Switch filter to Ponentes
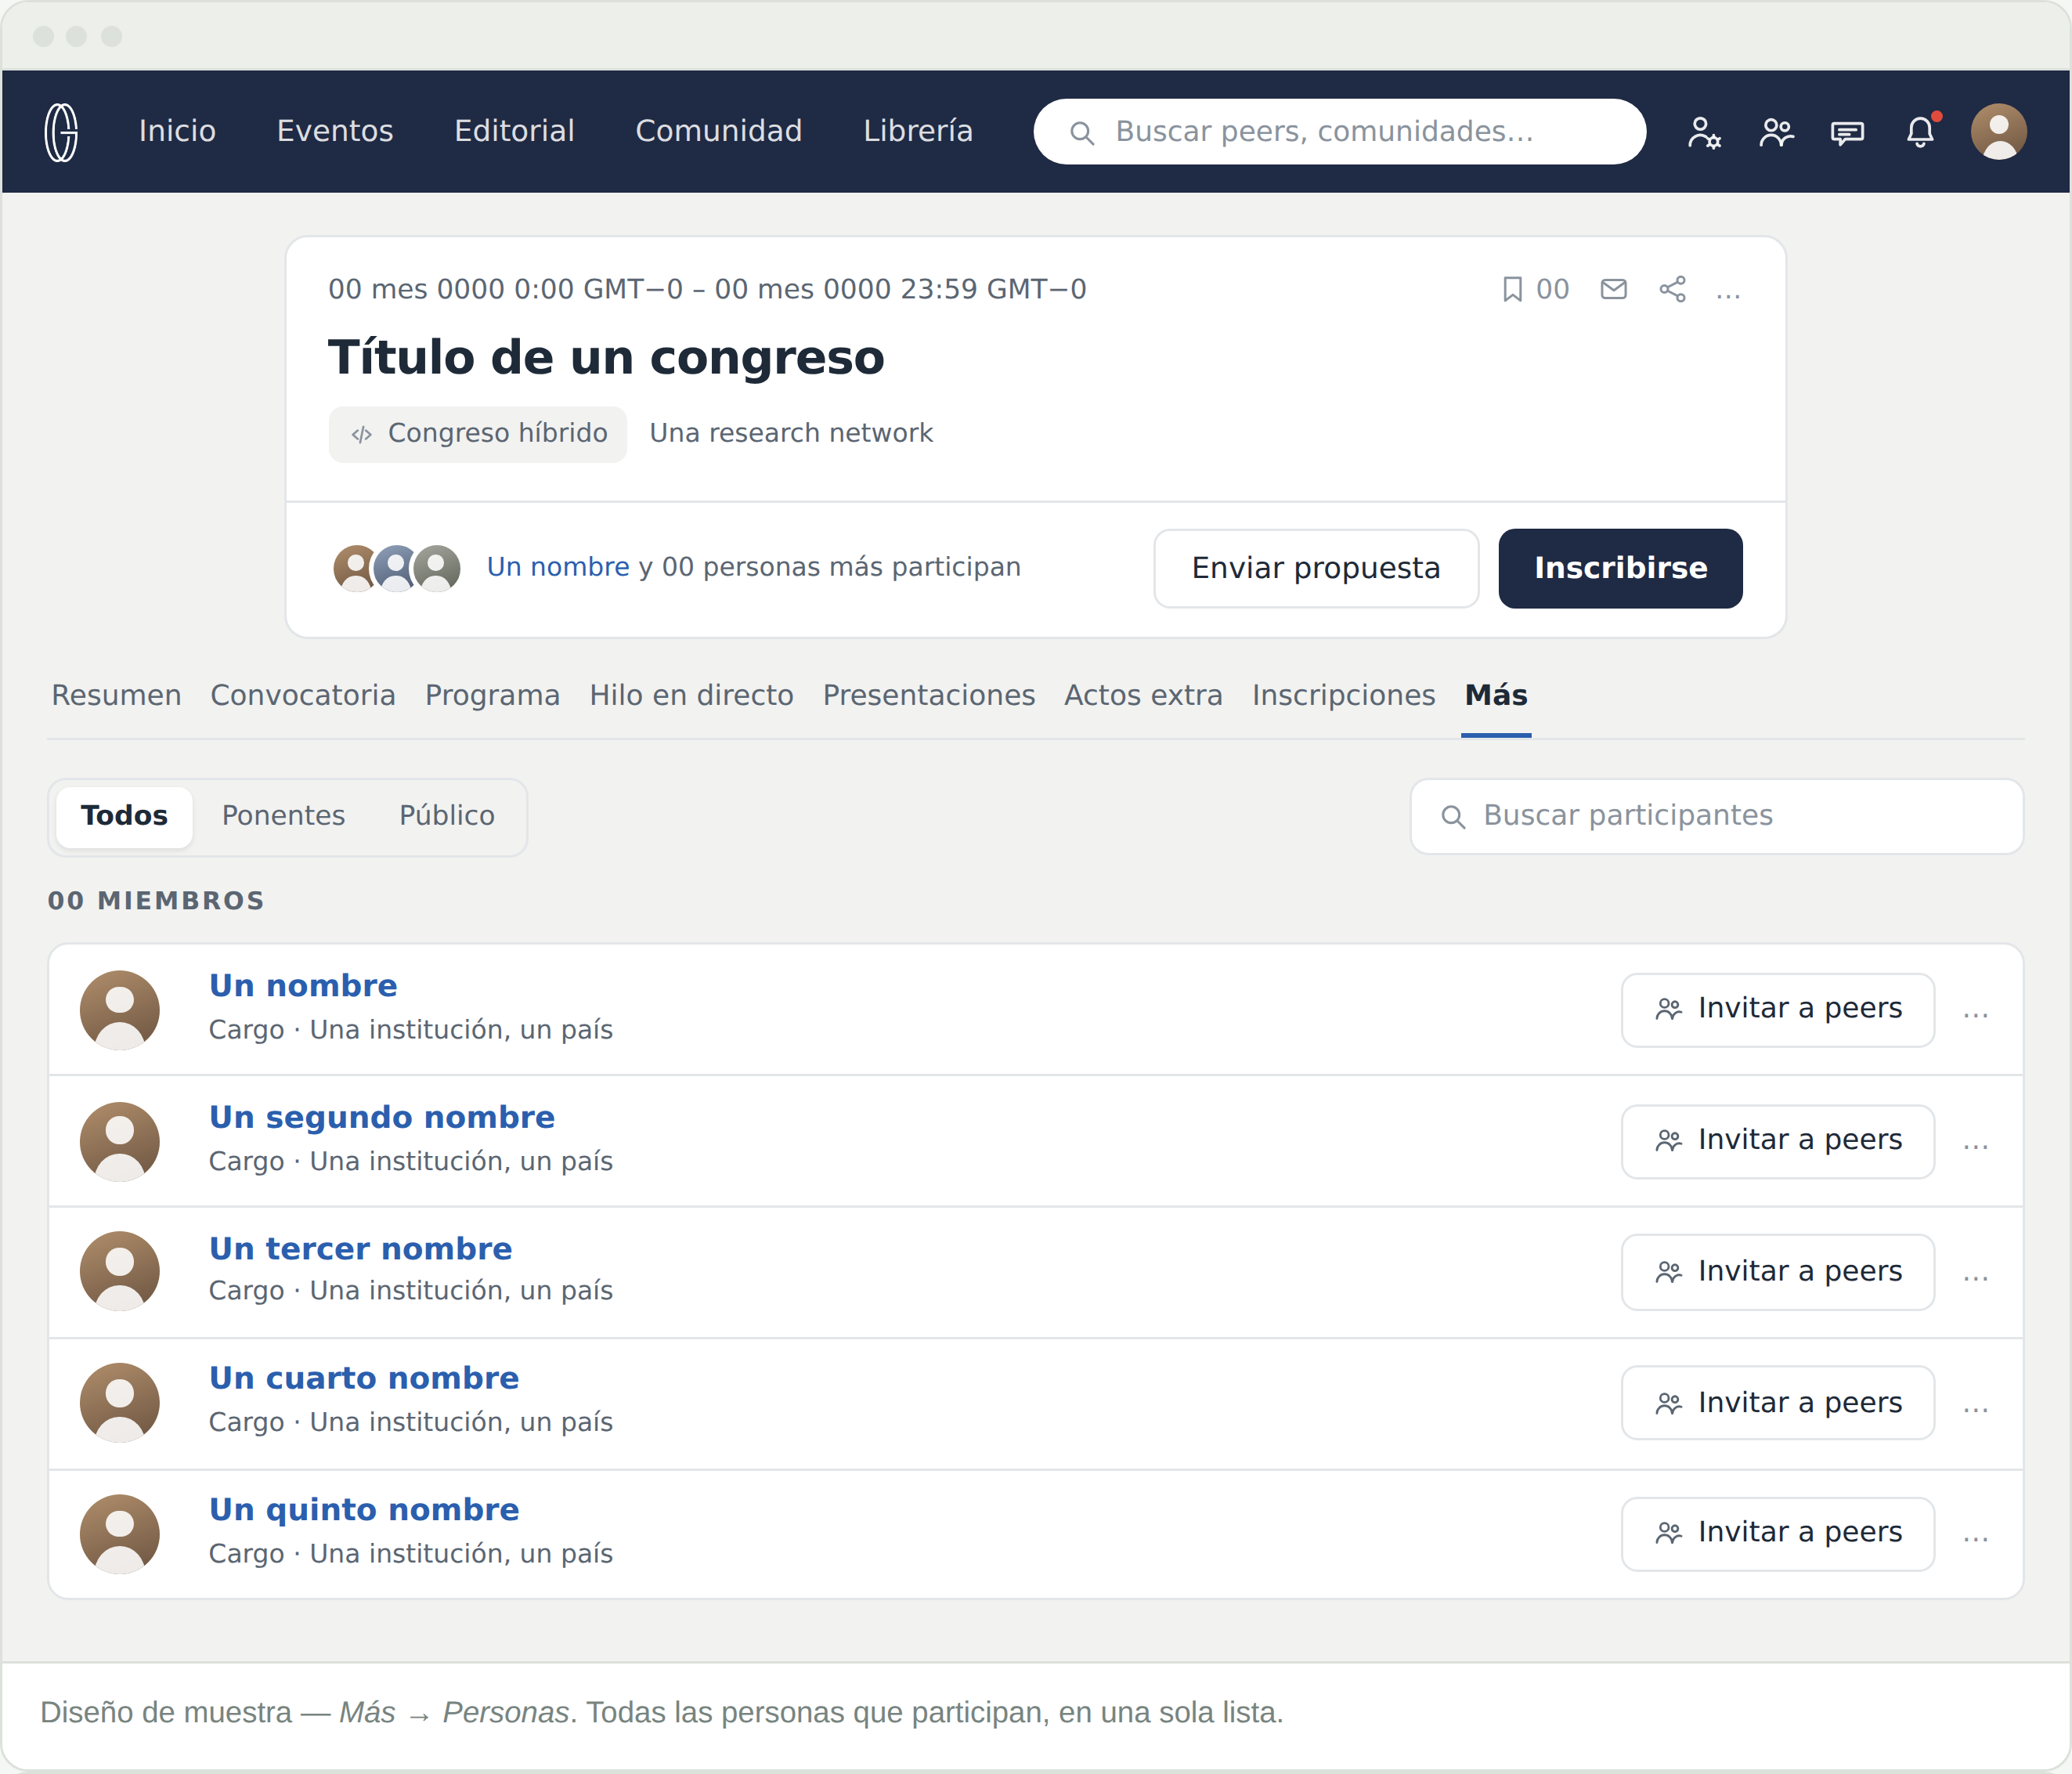The width and height of the screenshot is (2072, 1774). pyautogui.click(x=283, y=816)
